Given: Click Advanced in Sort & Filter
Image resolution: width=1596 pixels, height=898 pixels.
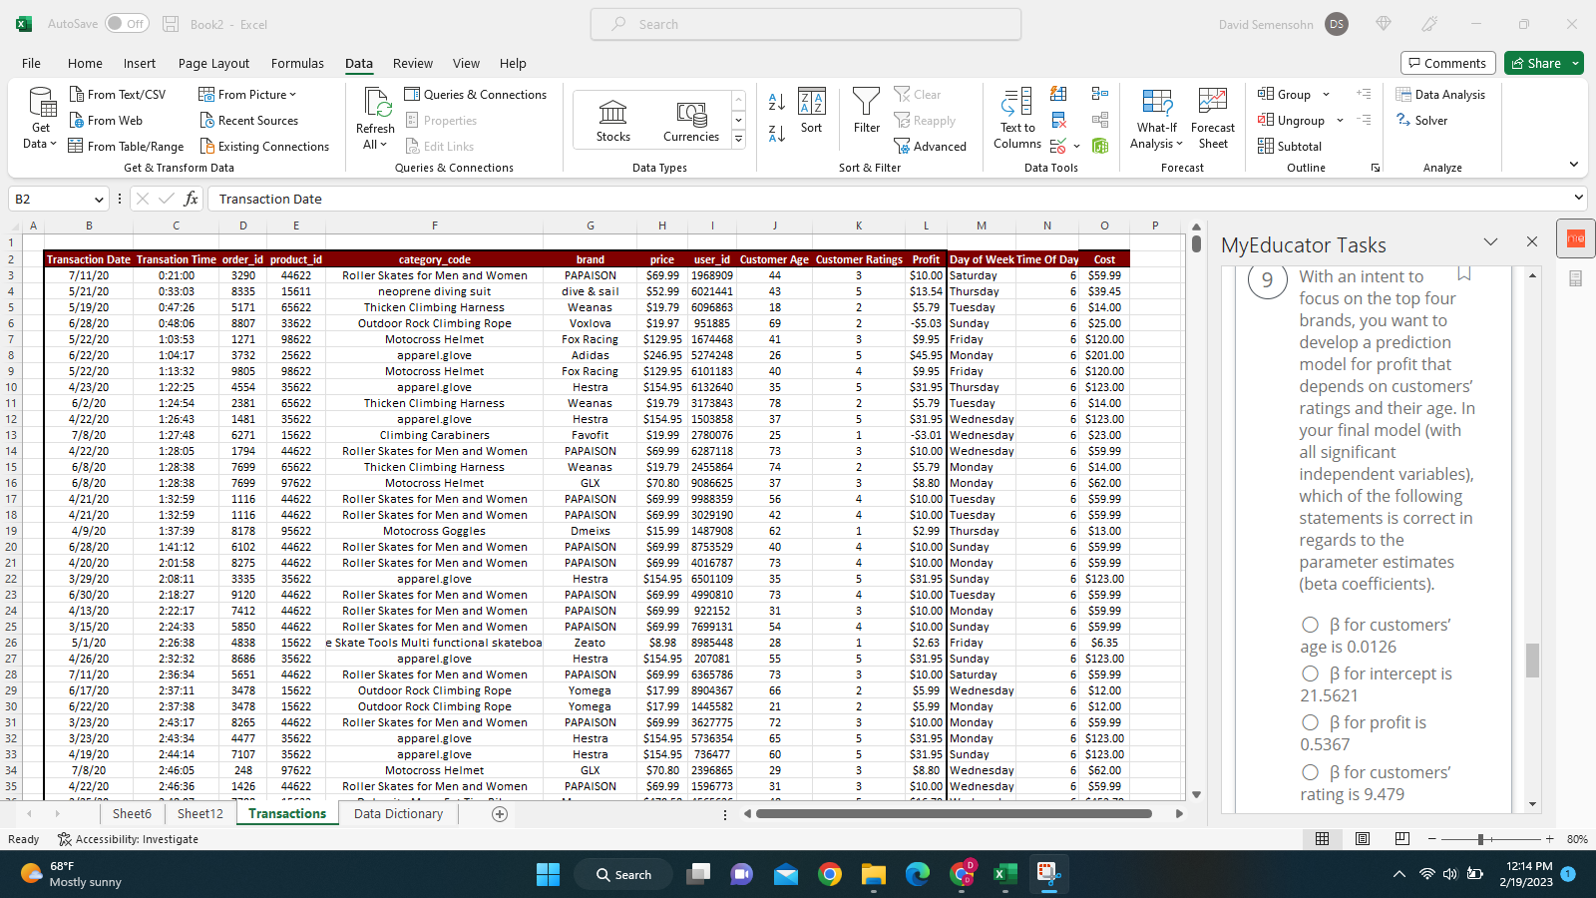Looking at the screenshot, I should (931, 146).
